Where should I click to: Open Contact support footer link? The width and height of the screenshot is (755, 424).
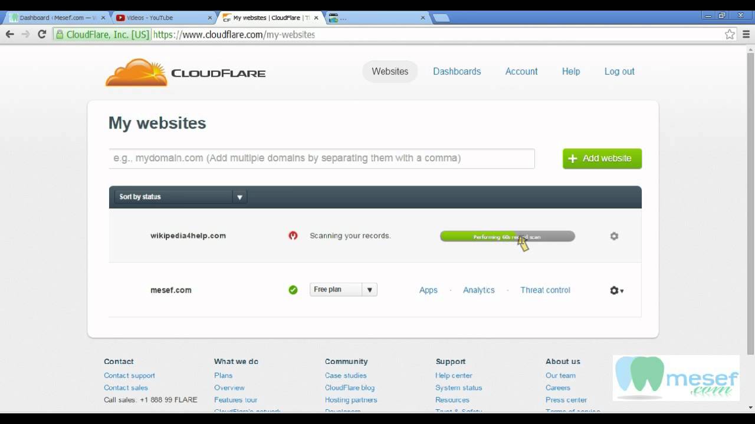[x=129, y=375]
